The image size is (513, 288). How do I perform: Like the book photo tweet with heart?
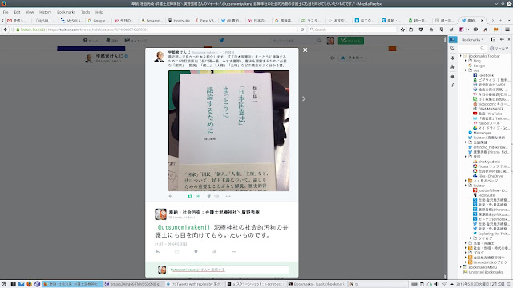point(208,196)
